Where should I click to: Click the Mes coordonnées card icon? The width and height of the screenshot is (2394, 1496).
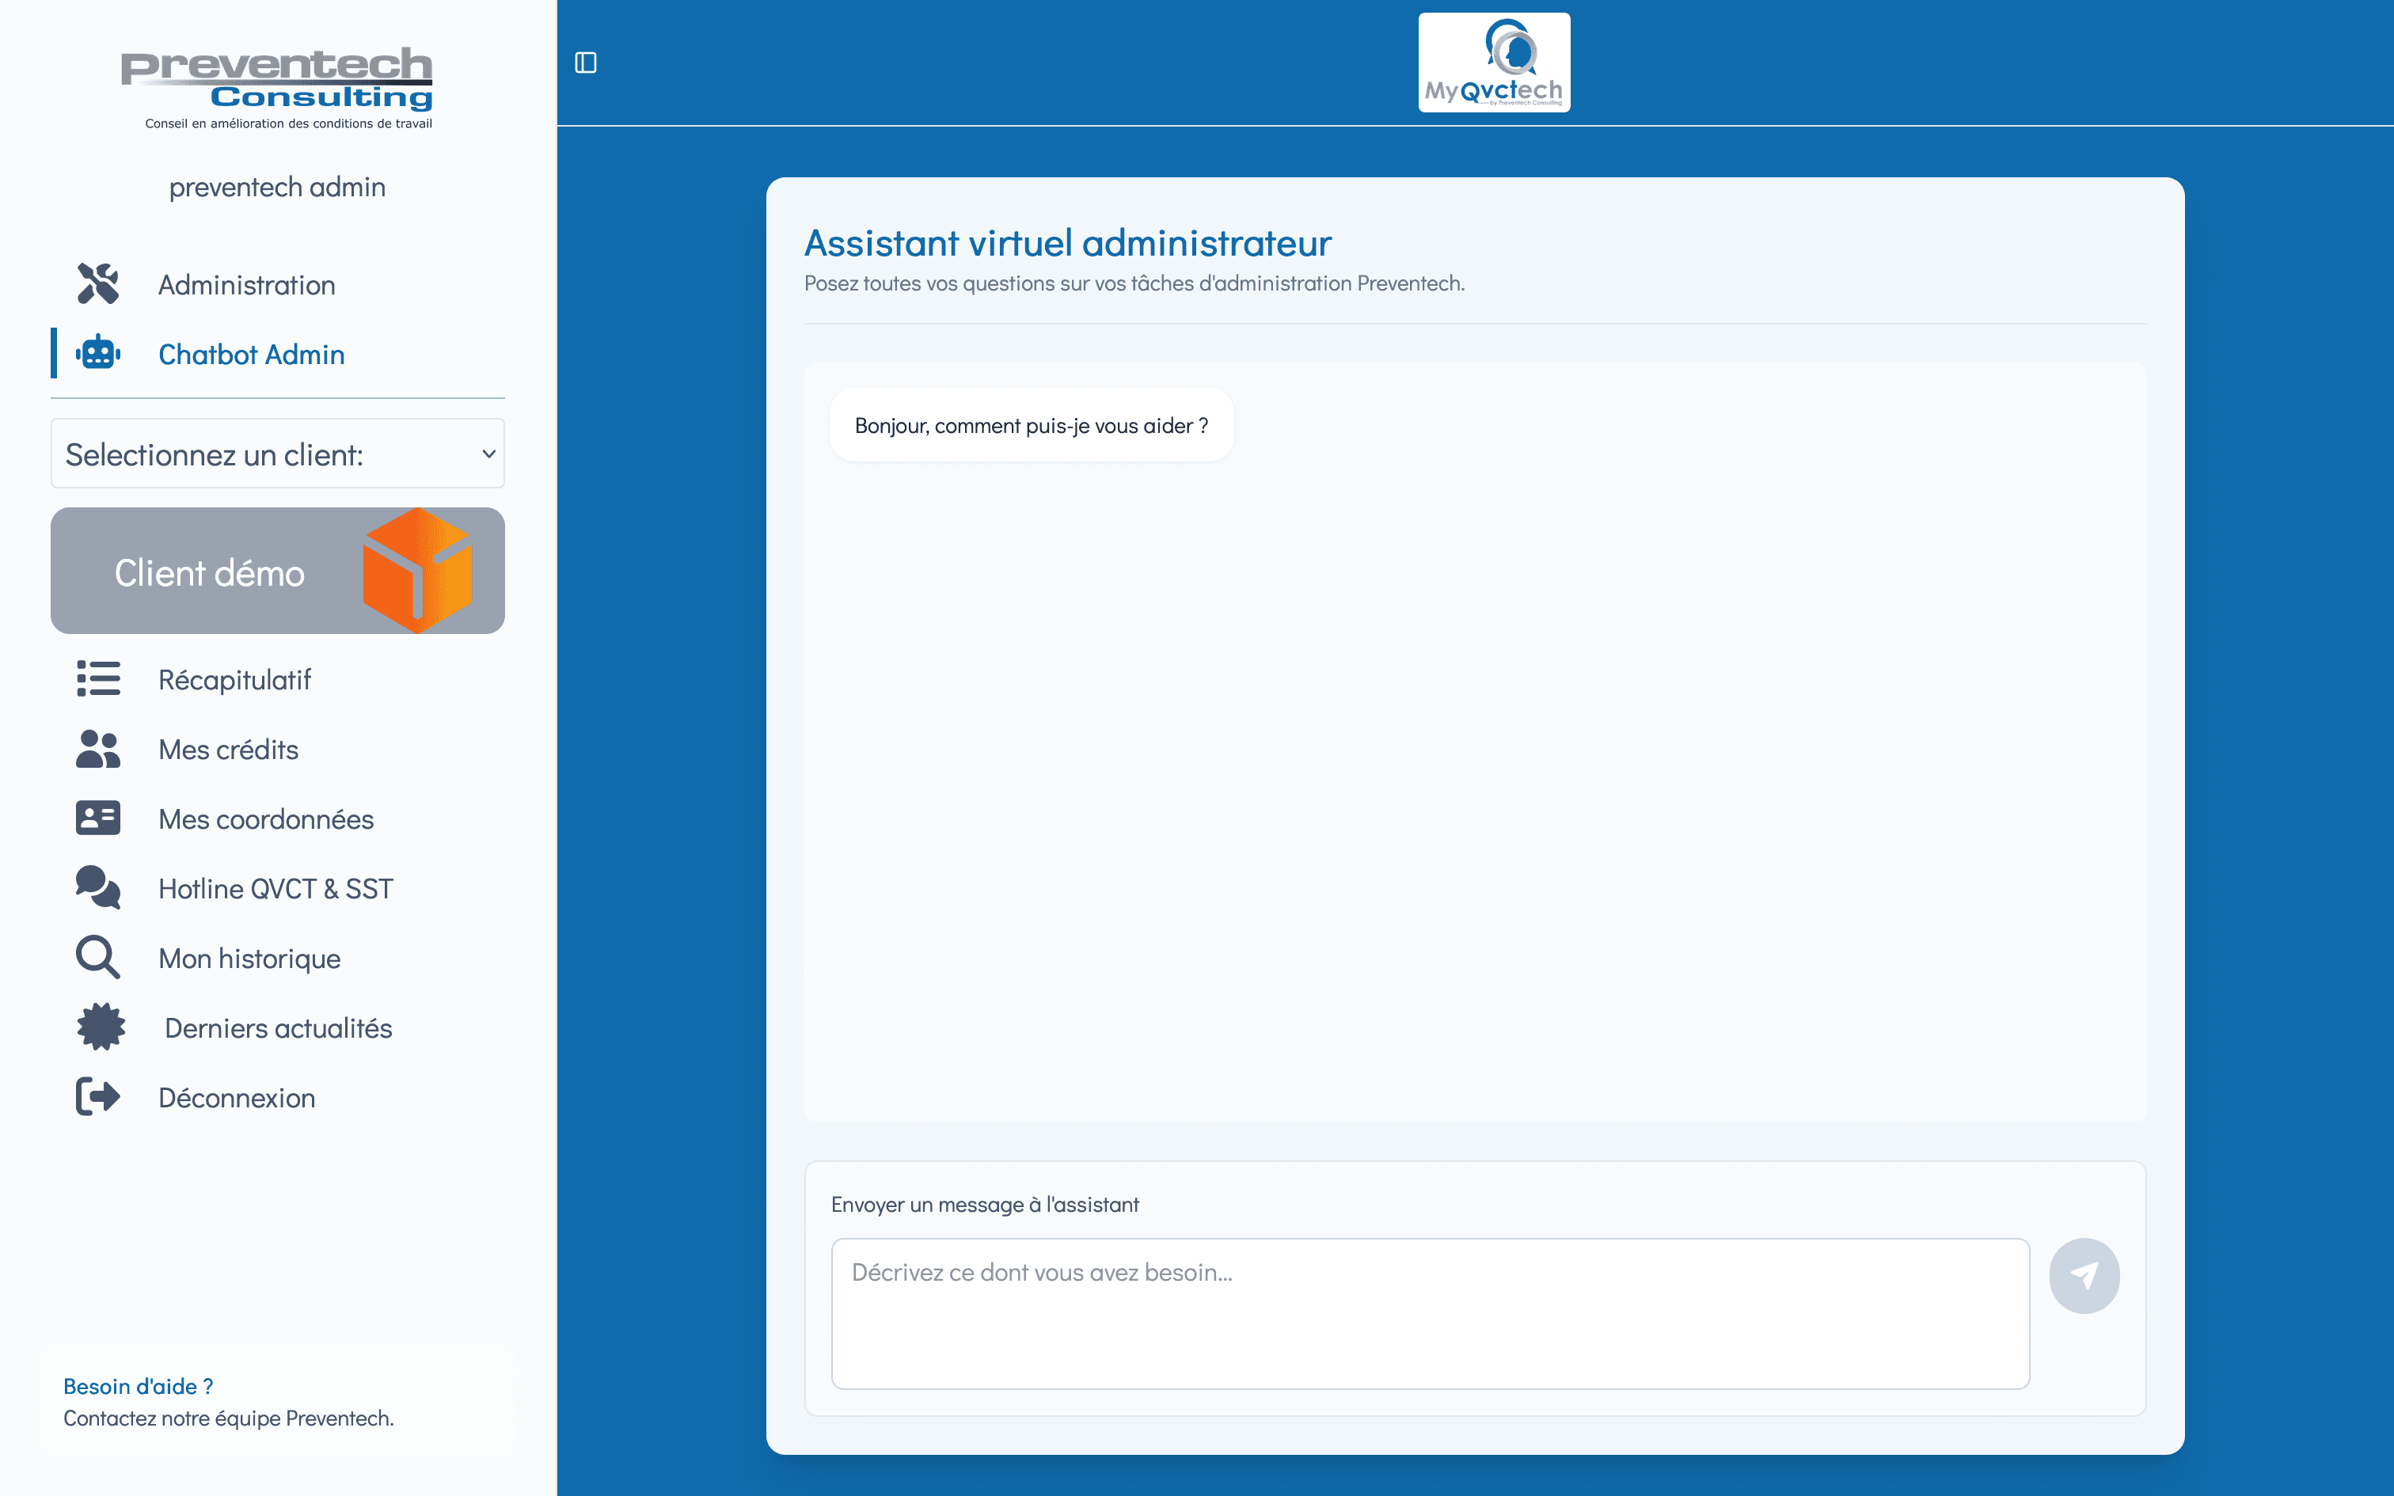(98, 818)
